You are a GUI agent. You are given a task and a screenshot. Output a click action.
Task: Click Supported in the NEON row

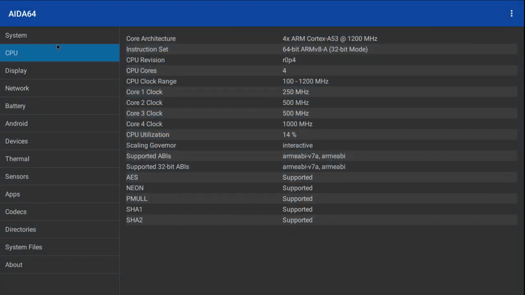(x=297, y=188)
